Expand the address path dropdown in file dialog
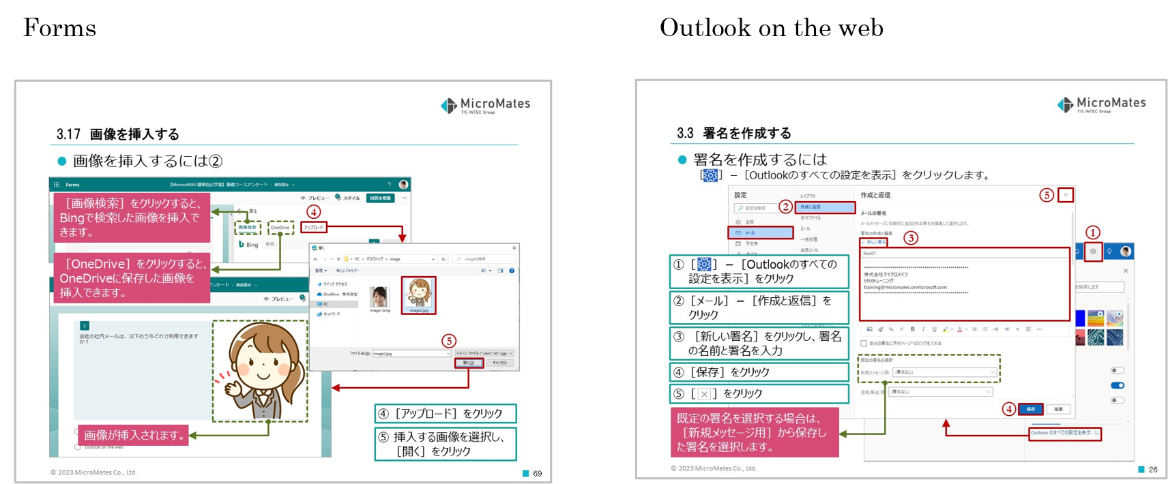The width and height of the screenshot is (1168, 484). click(x=433, y=259)
